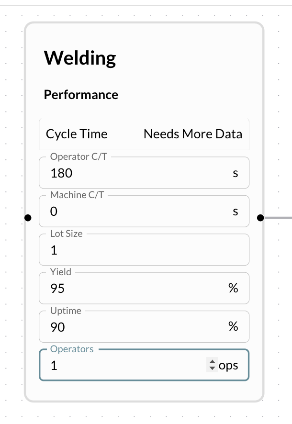Click the left connection handle of Welding node

[x=28, y=218]
